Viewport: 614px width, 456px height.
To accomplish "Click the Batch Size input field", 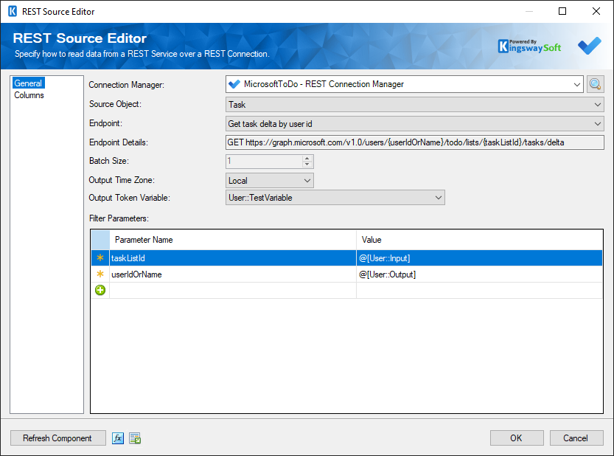I will tap(264, 161).
